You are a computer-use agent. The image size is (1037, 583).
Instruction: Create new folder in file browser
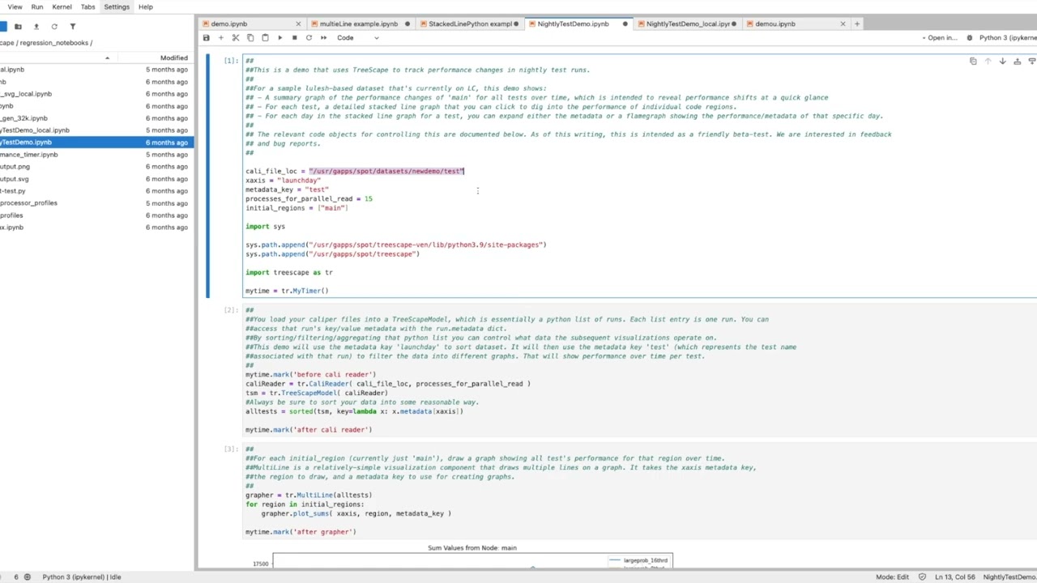point(18,27)
